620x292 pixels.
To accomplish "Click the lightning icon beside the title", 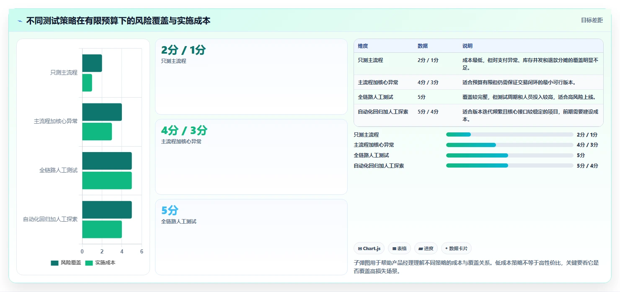I will pyautogui.click(x=20, y=21).
